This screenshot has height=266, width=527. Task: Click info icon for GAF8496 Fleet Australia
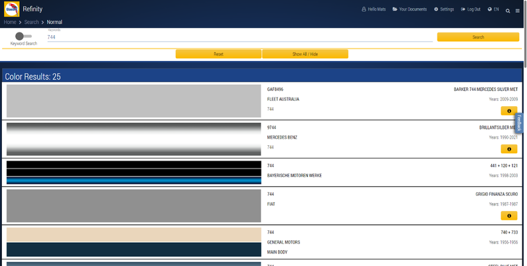509,111
